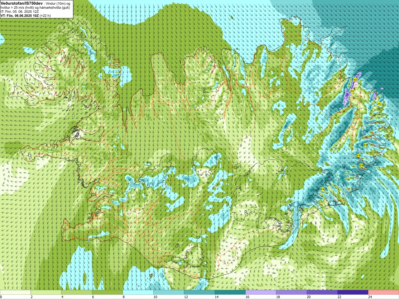Screen dimensions: 399x299
Task: Click the legend tick label 16
Action: tap(247, 297)
